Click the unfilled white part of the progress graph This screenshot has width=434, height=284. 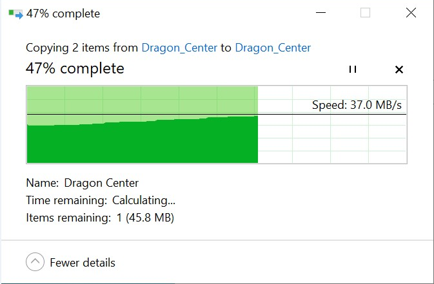tap(332, 138)
